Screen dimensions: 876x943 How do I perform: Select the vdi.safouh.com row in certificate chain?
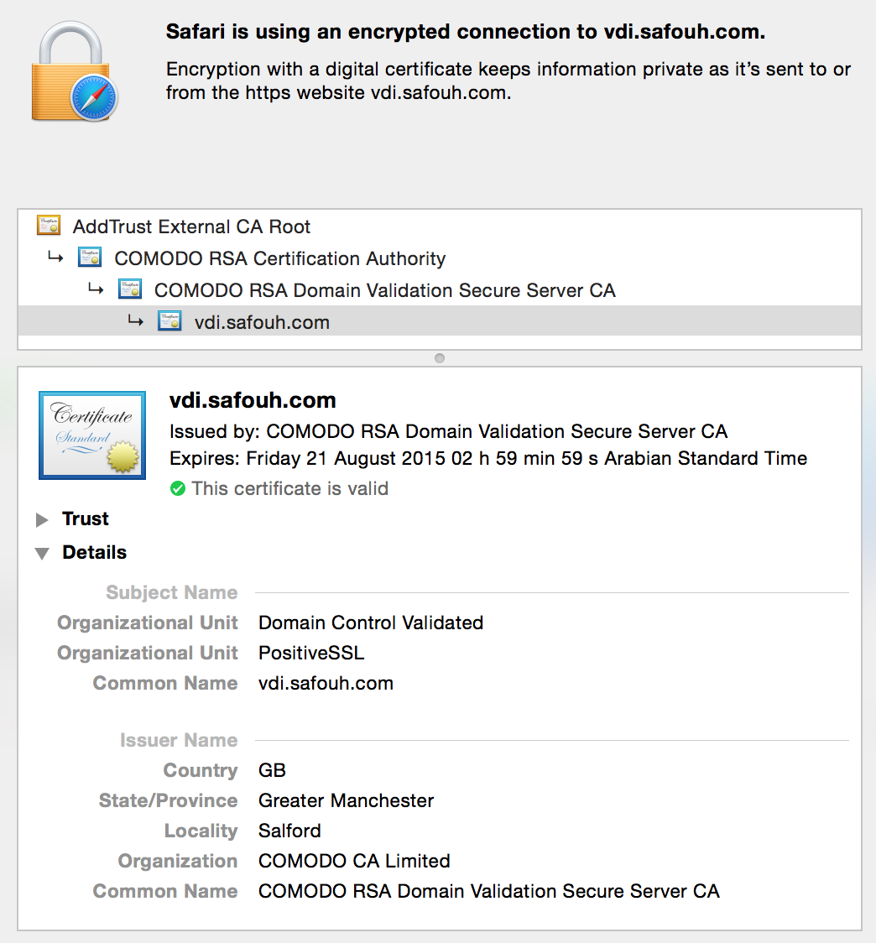tap(440, 321)
